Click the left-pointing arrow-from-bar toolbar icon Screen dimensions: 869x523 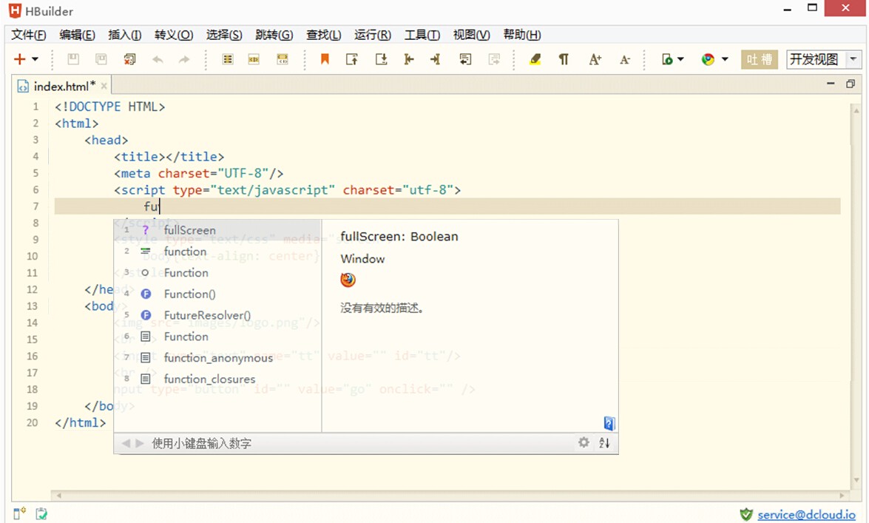point(409,58)
